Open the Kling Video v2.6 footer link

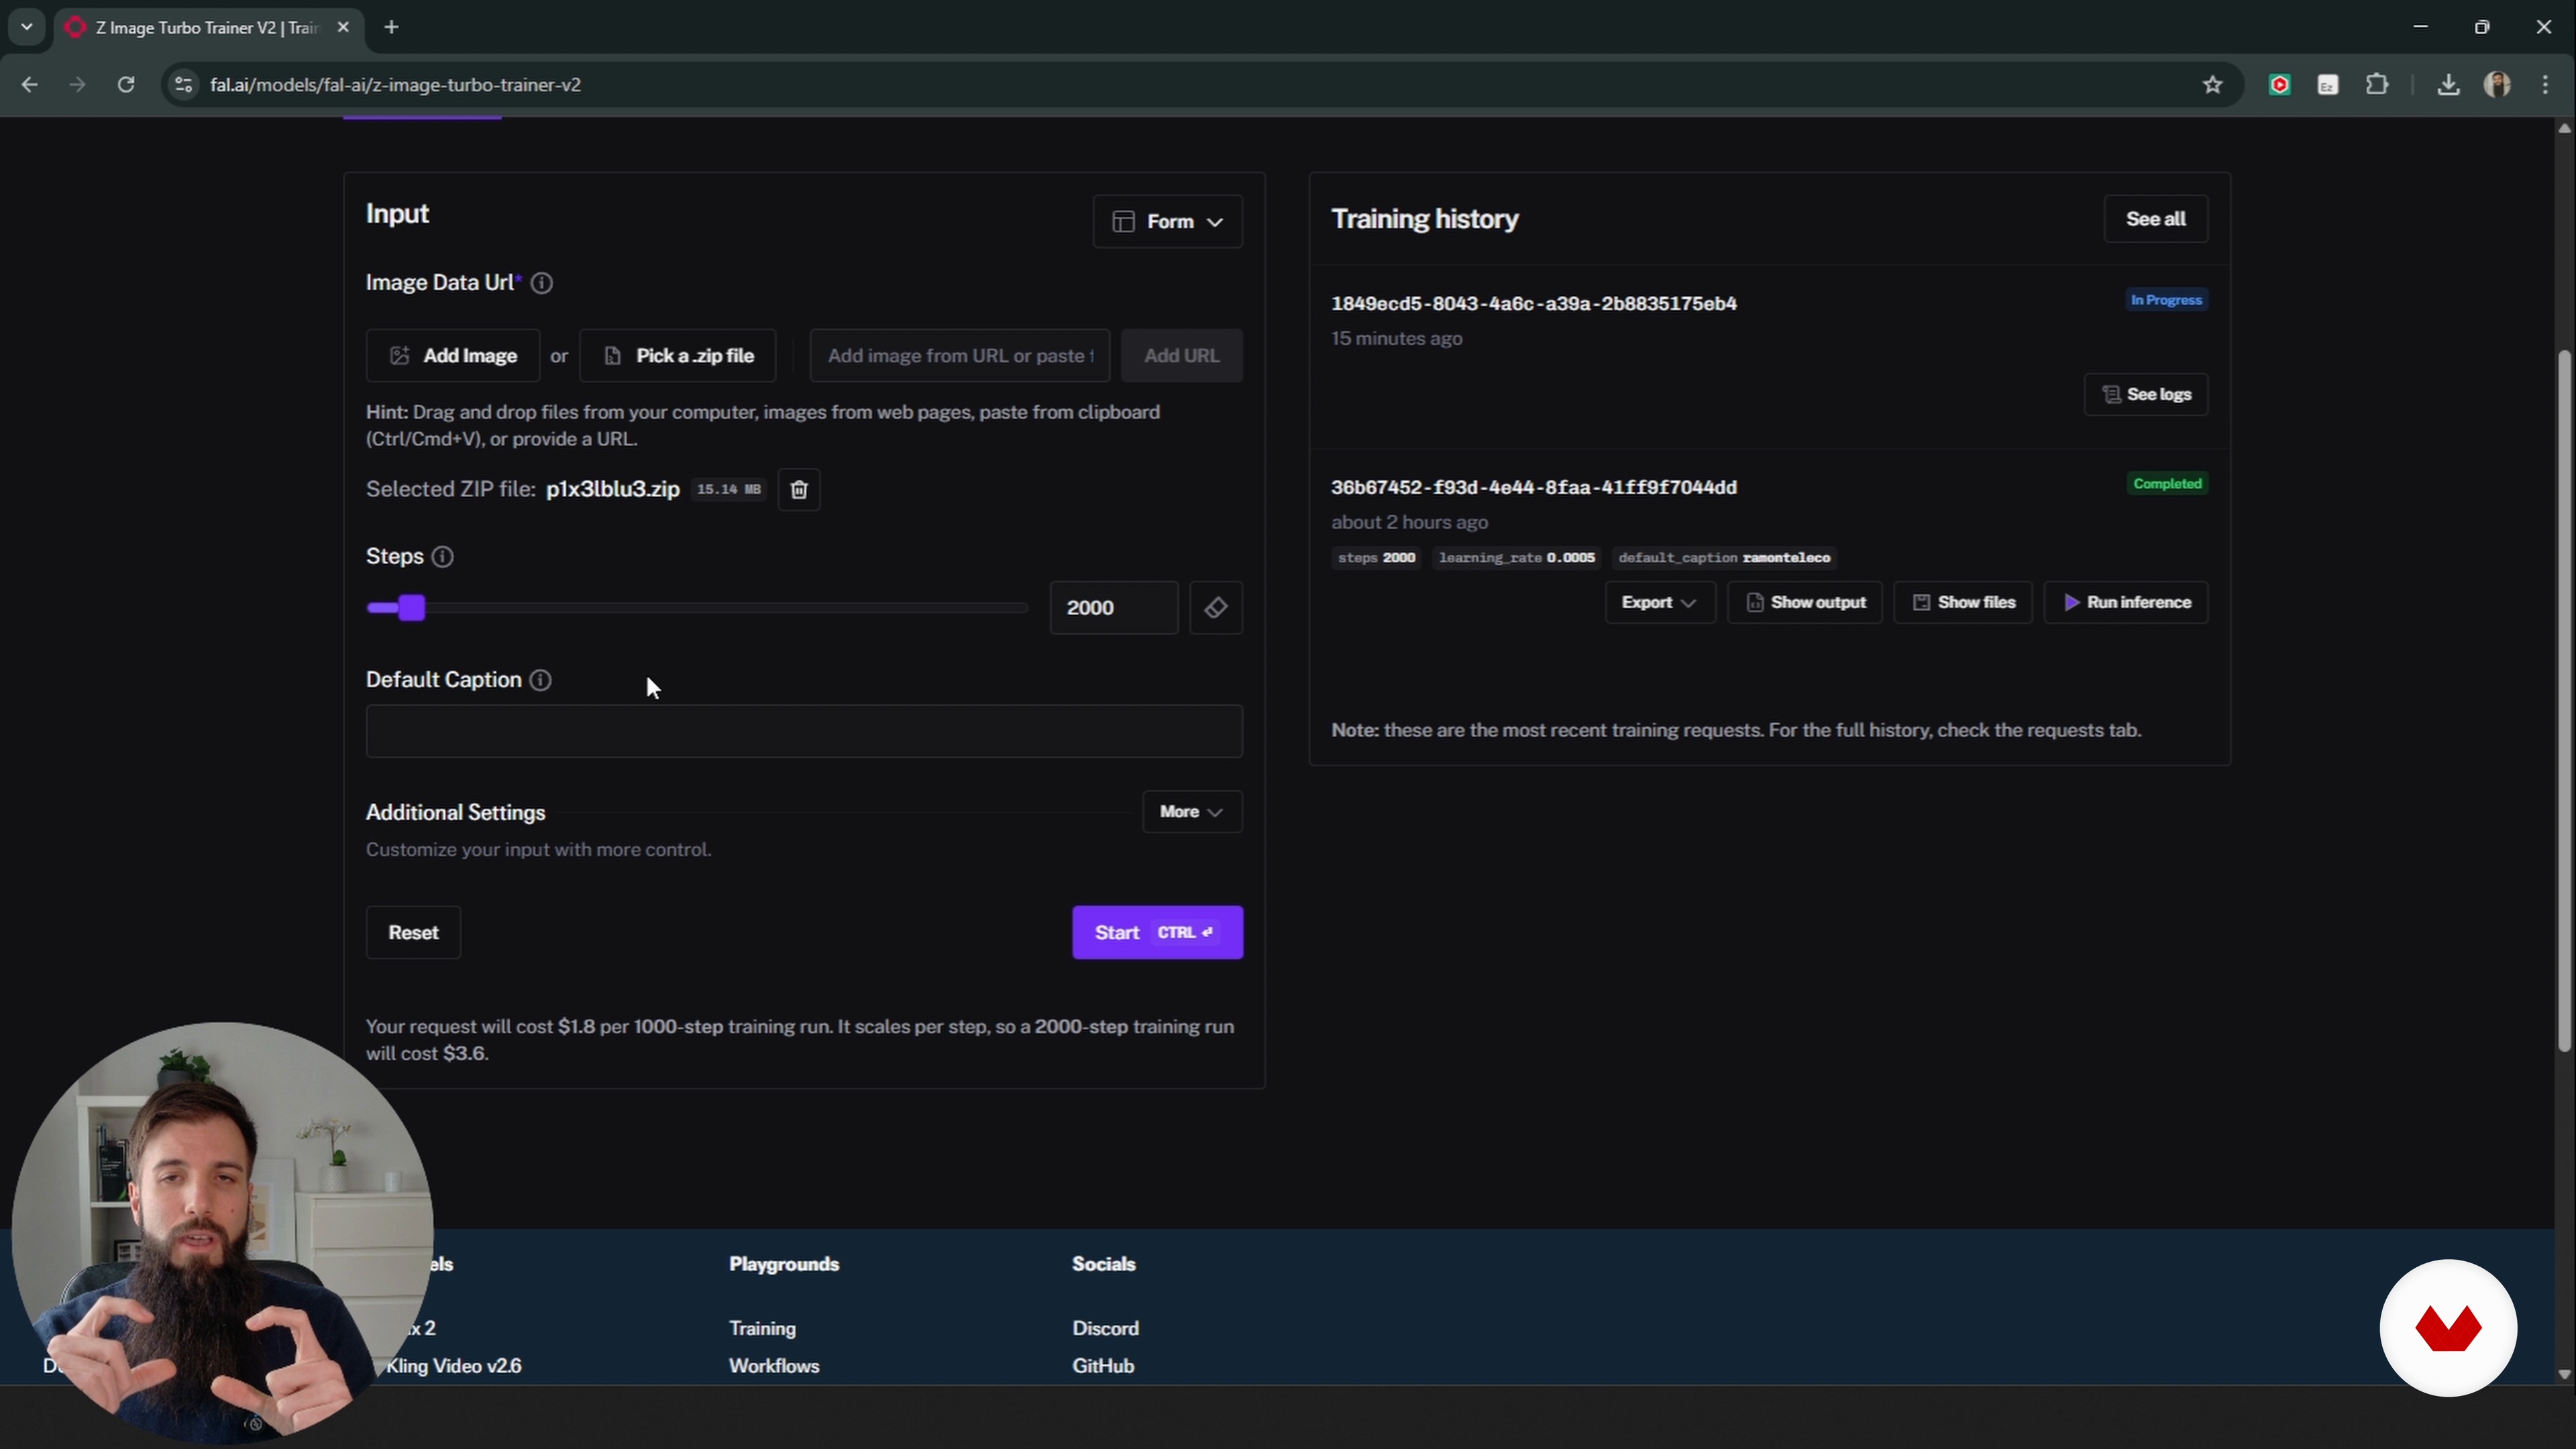(x=454, y=1366)
